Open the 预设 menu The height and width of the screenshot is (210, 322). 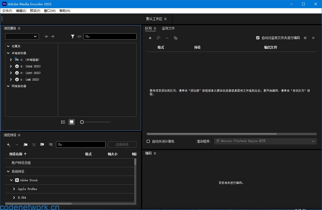coord(35,11)
